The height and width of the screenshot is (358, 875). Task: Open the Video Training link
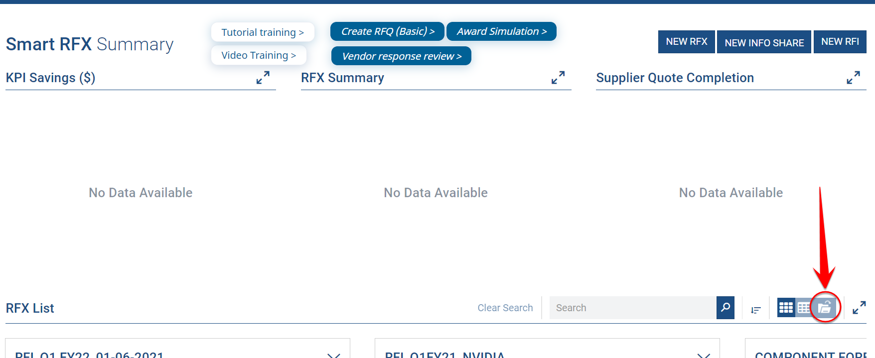(x=258, y=55)
